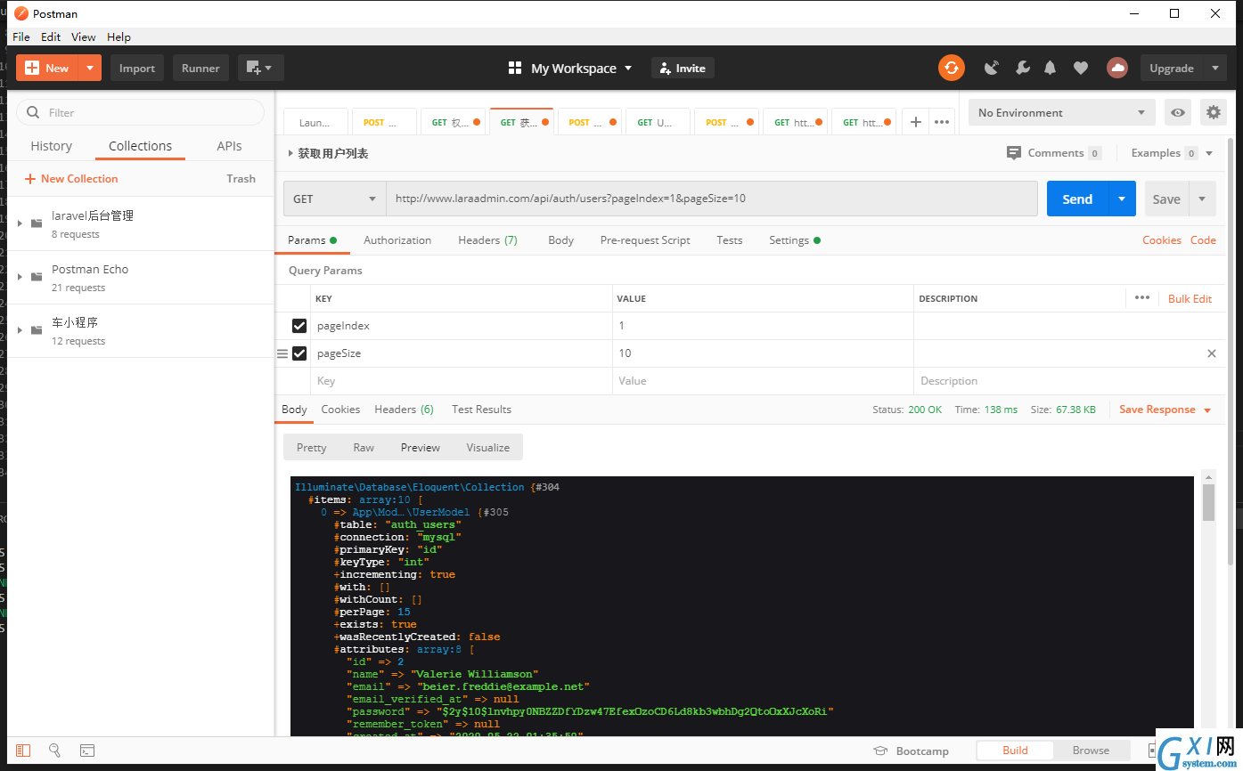Open Find and Replace icon
Screen dimensions: 1243x771
pos(55,751)
